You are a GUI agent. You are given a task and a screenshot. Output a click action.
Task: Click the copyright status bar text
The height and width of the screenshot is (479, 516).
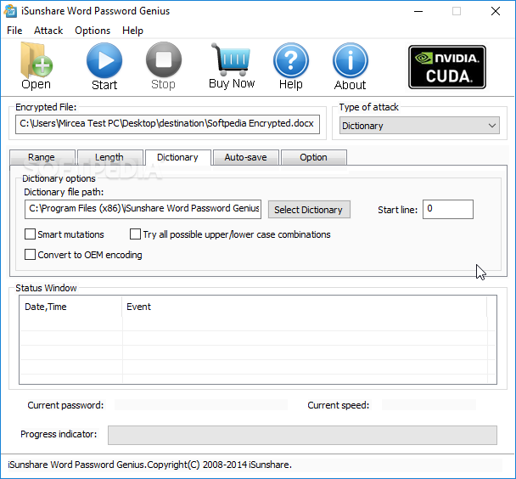click(x=149, y=465)
